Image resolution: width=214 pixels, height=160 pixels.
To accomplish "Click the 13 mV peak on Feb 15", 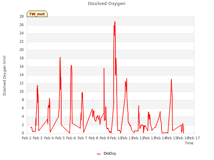I will (172, 79).
